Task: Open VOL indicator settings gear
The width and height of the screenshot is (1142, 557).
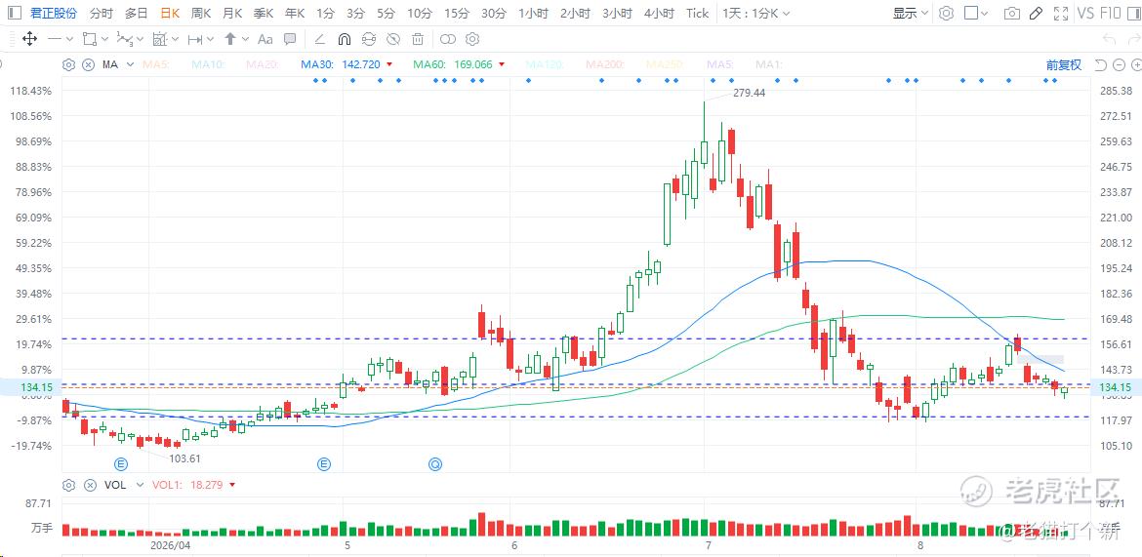Action: coord(68,484)
